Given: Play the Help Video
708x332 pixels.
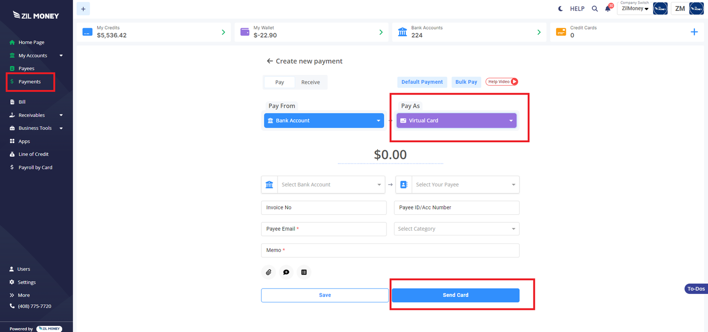Looking at the screenshot, I should [x=502, y=82].
